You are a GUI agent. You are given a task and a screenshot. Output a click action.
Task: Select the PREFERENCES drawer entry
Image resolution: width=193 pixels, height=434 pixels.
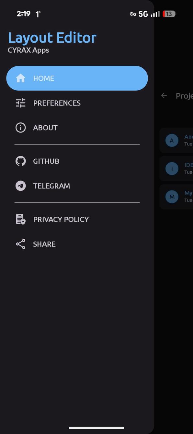57,103
